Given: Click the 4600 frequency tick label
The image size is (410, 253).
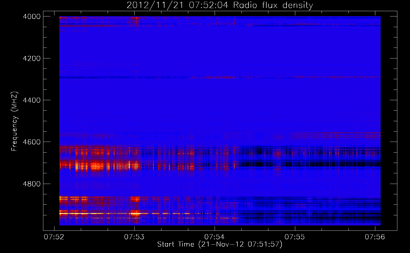Looking at the screenshot, I should click(x=32, y=142).
